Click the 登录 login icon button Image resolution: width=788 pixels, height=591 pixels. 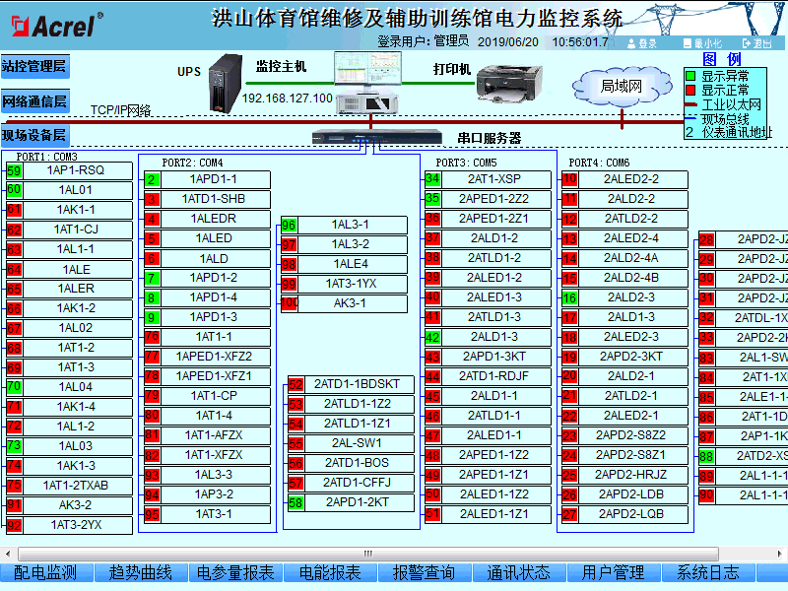tap(643, 43)
